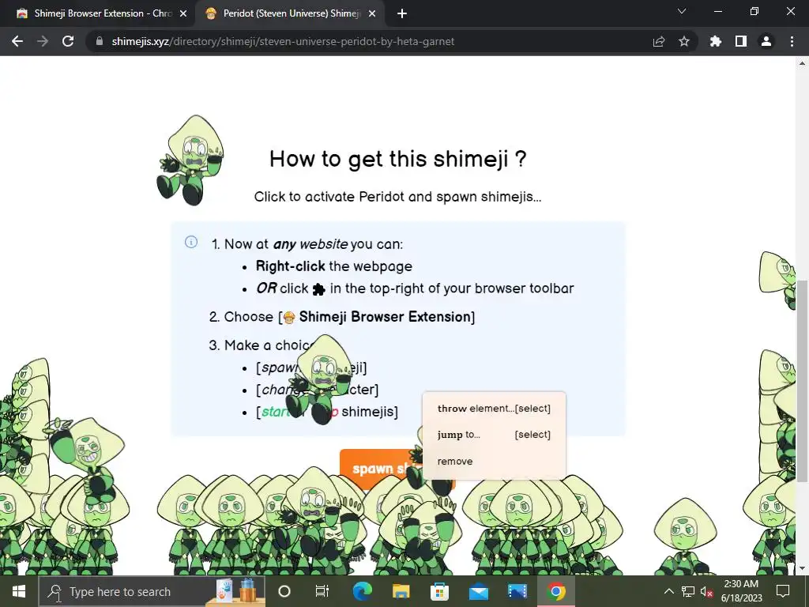Open the clock showing 2:30 AM

pyautogui.click(x=741, y=591)
